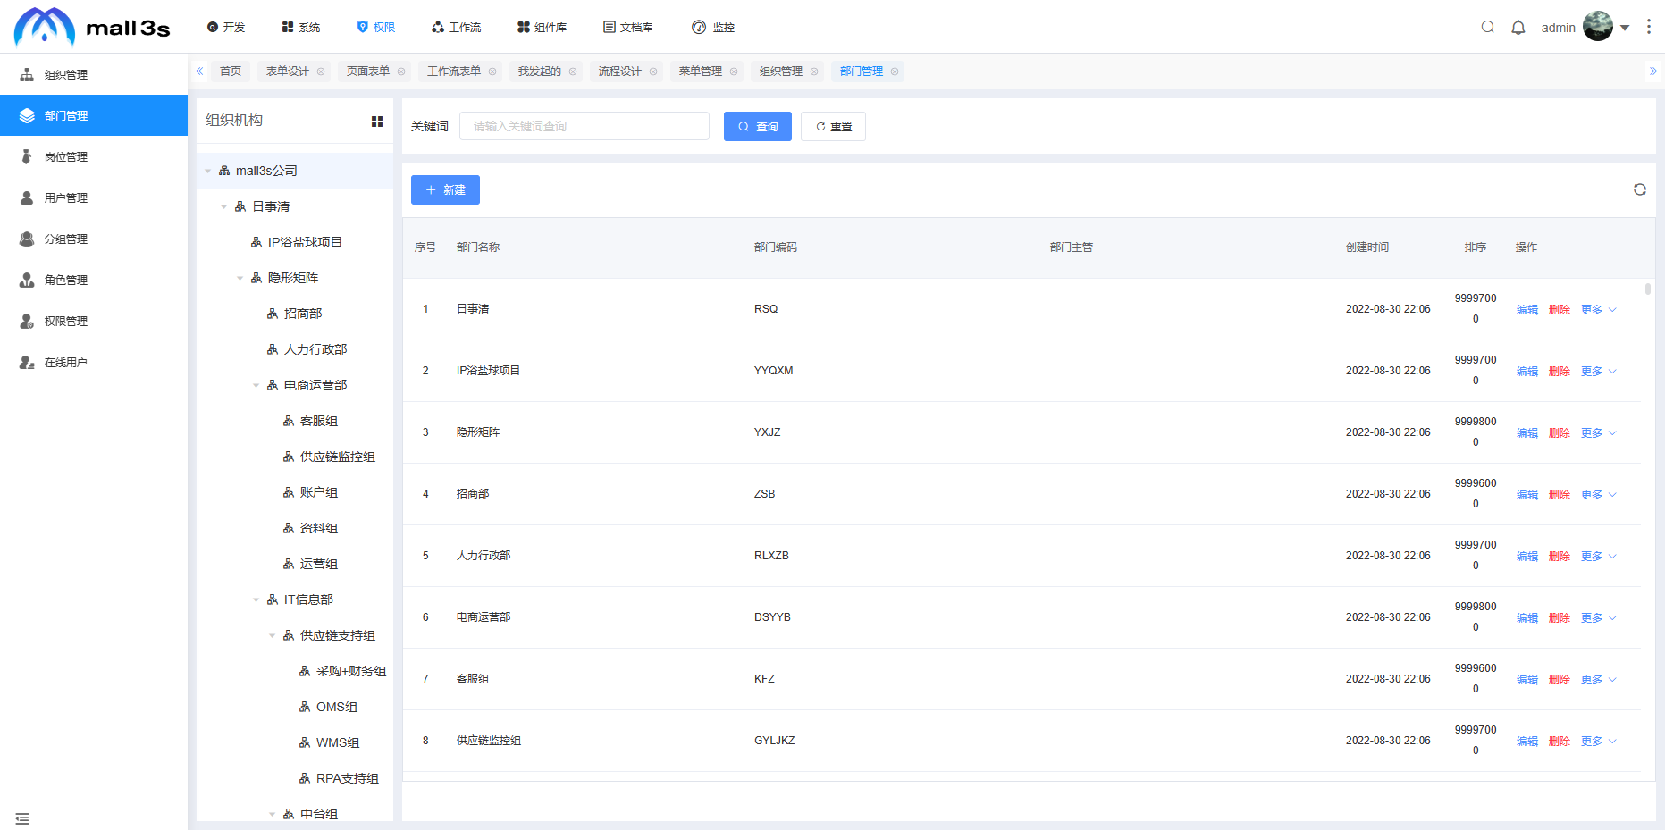Collapse the 电商运营部 tree node

256,385
